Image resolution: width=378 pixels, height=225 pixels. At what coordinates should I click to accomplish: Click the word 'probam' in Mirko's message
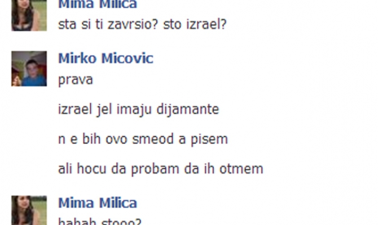pos(155,169)
